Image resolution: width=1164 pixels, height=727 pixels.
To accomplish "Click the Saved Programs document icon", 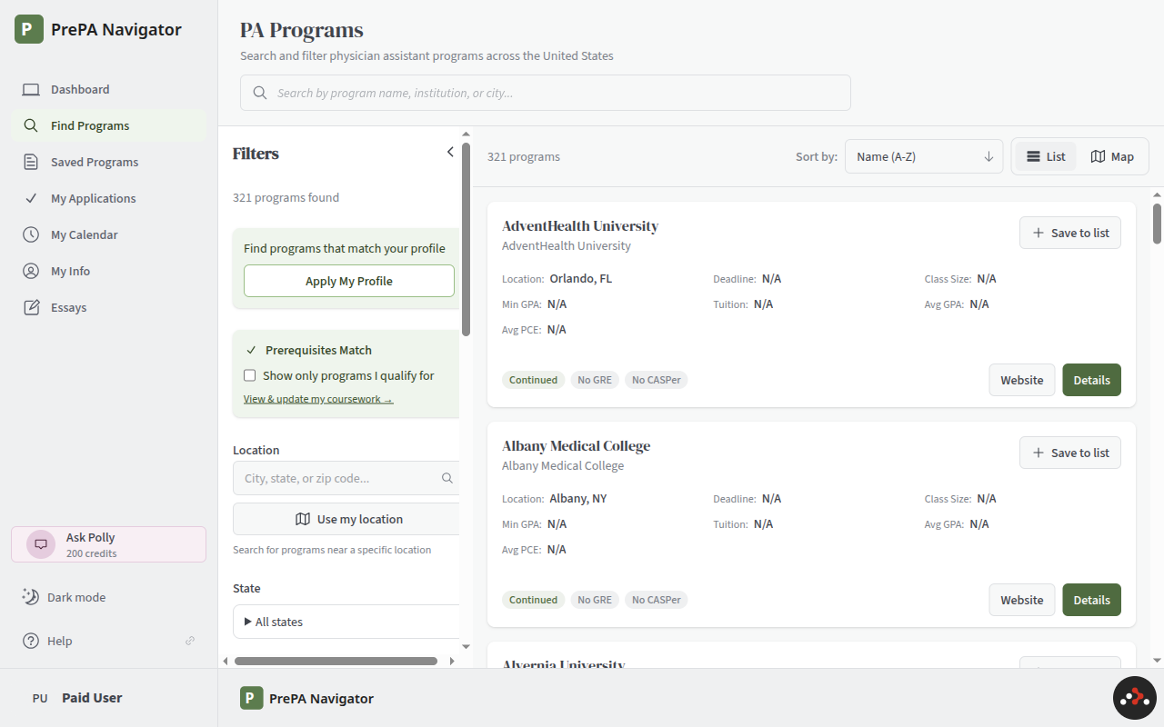I will 31,162.
